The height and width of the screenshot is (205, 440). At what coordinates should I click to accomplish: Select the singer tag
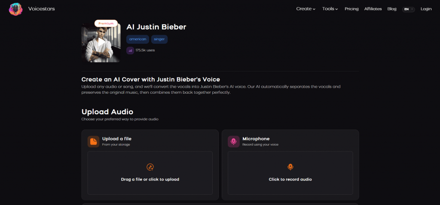[159, 39]
